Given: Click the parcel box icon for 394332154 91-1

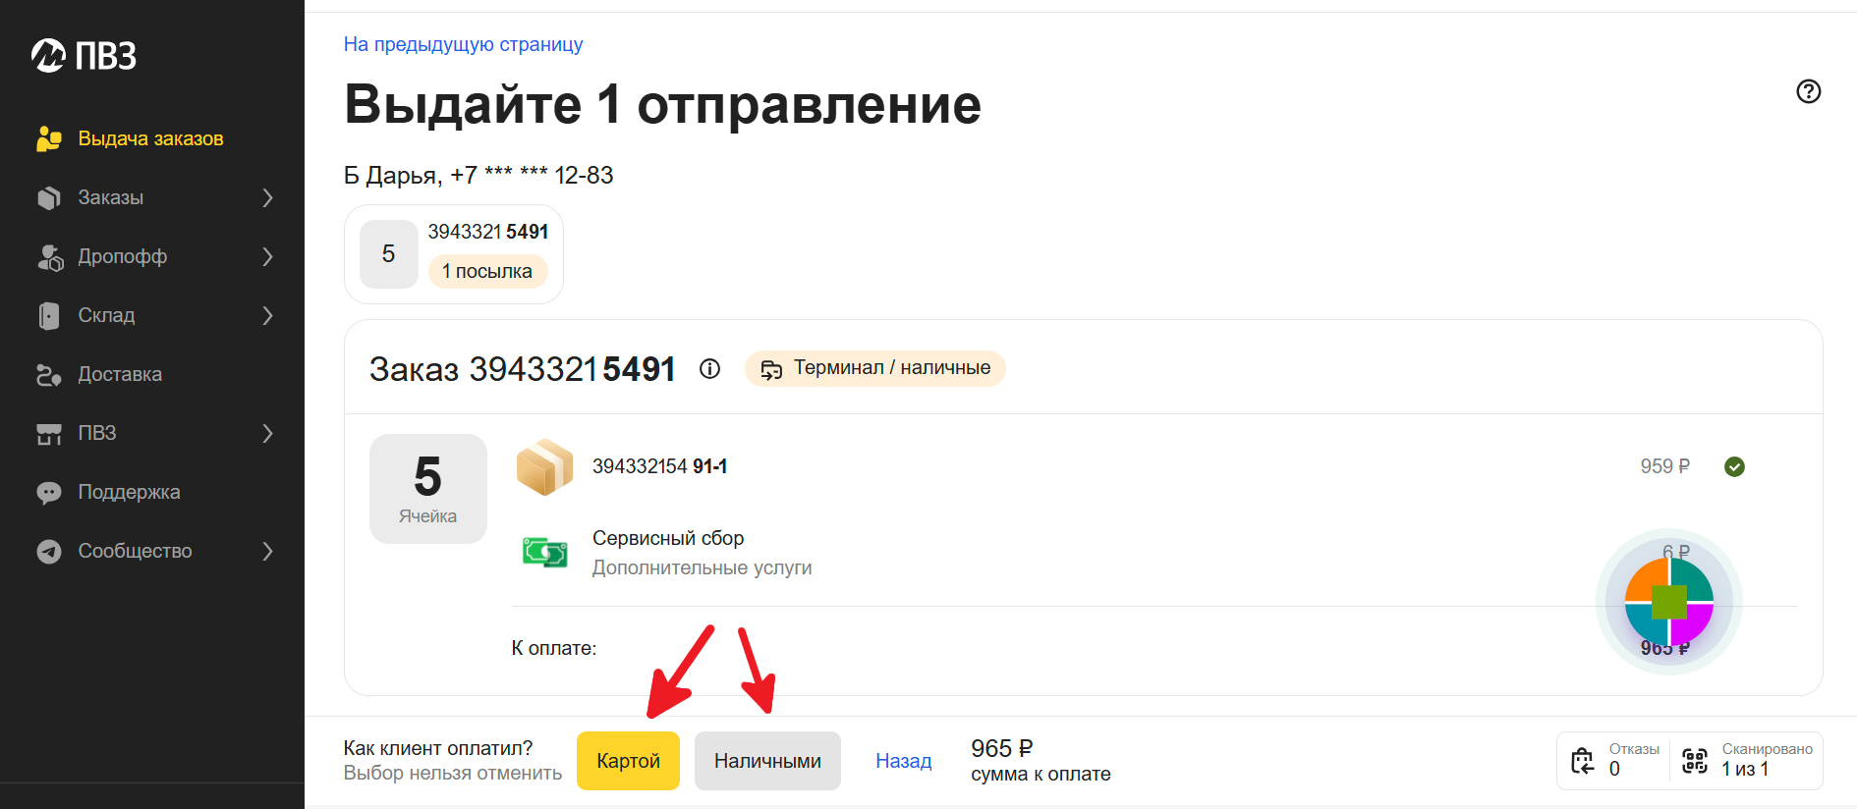Looking at the screenshot, I should [x=544, y=467].
